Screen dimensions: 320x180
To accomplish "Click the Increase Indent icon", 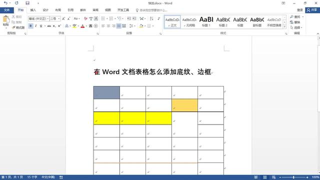I will (134, 18).
